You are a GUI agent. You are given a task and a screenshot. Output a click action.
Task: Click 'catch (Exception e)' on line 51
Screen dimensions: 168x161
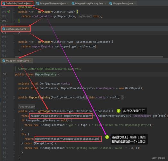39,144
